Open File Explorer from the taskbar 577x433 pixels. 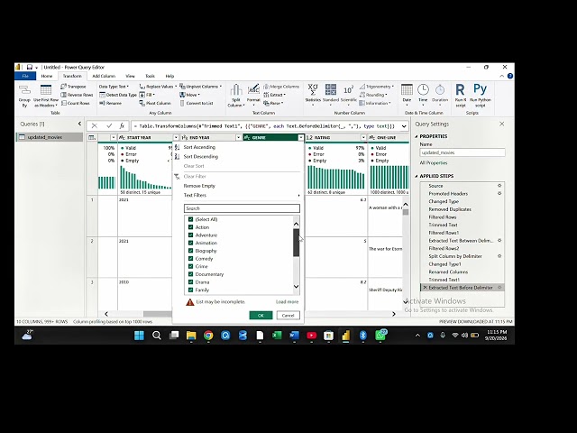[191, 336]
